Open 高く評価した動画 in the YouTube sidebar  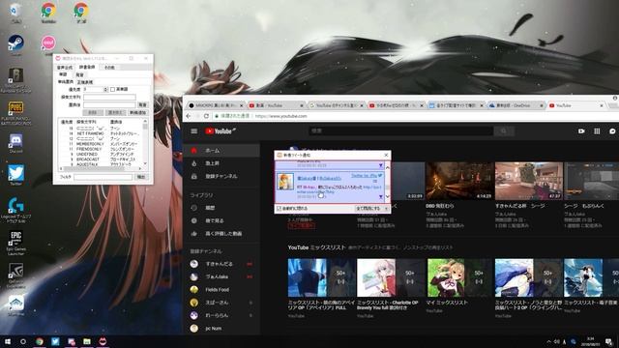pyautogui.click(x=221, y=234)
